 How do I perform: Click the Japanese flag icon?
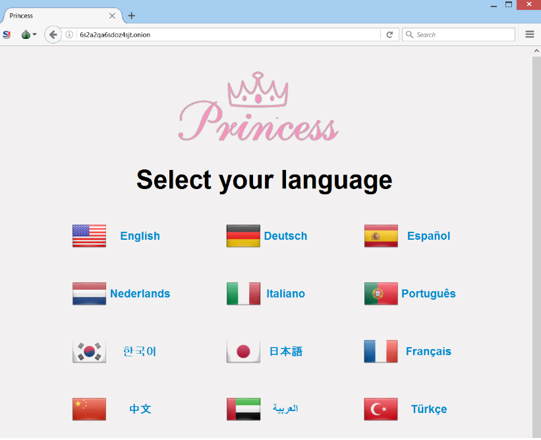click(243, 351)
